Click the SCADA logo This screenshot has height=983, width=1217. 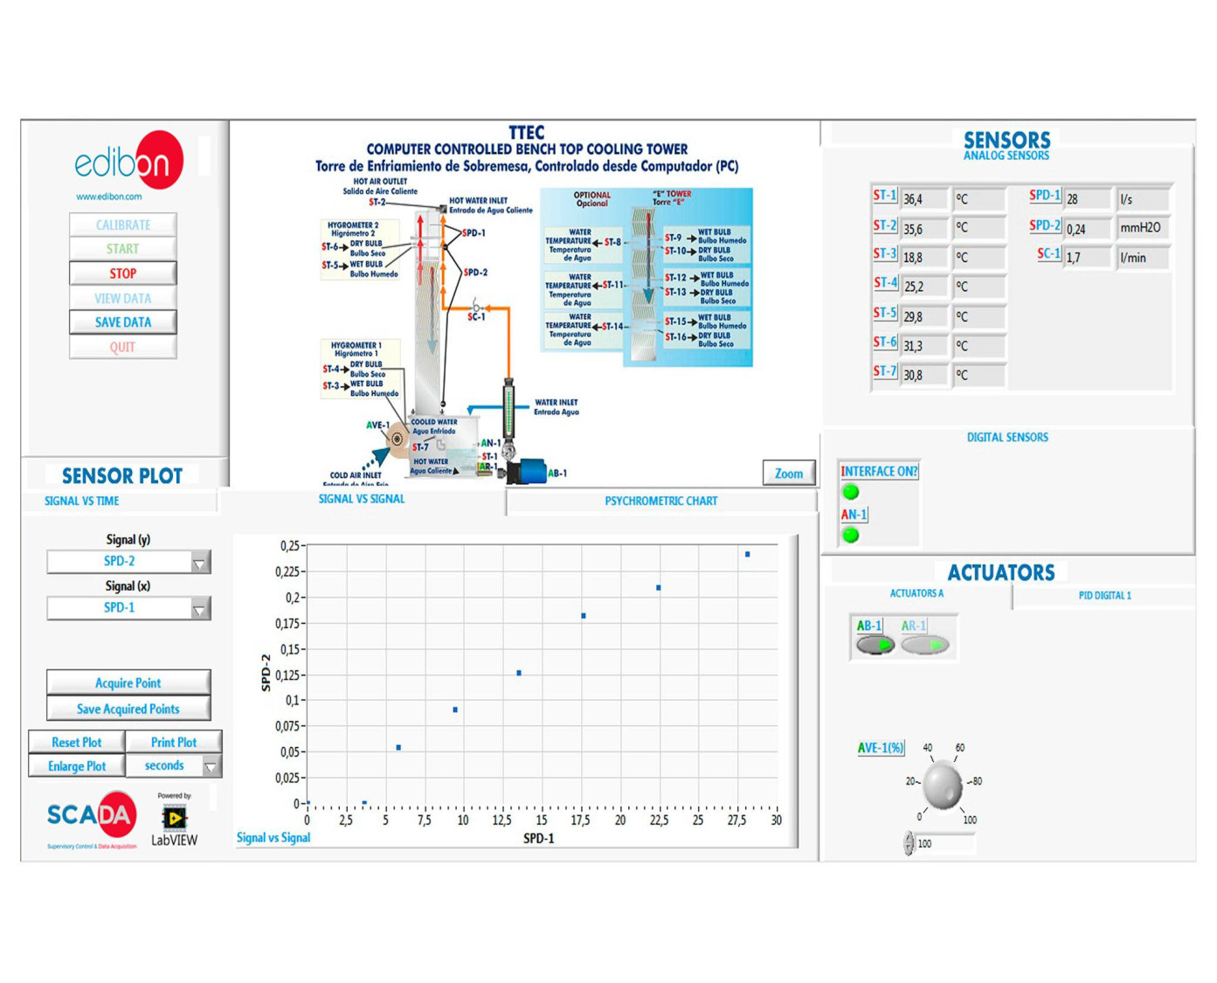(92, 816)
